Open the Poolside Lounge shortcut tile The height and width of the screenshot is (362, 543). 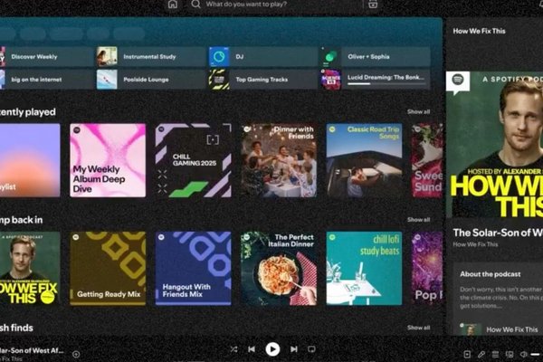tap(151, 80)
